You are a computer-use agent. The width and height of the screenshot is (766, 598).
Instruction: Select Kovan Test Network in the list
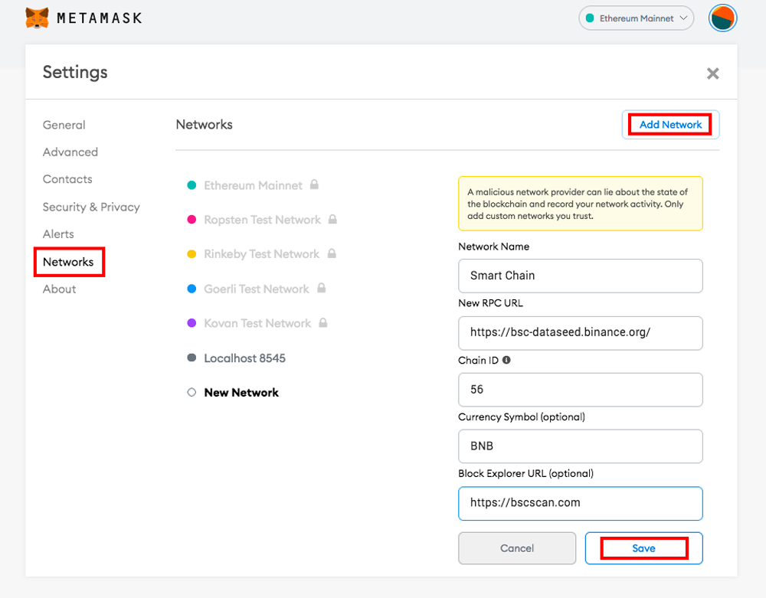[x=257, y=323]
